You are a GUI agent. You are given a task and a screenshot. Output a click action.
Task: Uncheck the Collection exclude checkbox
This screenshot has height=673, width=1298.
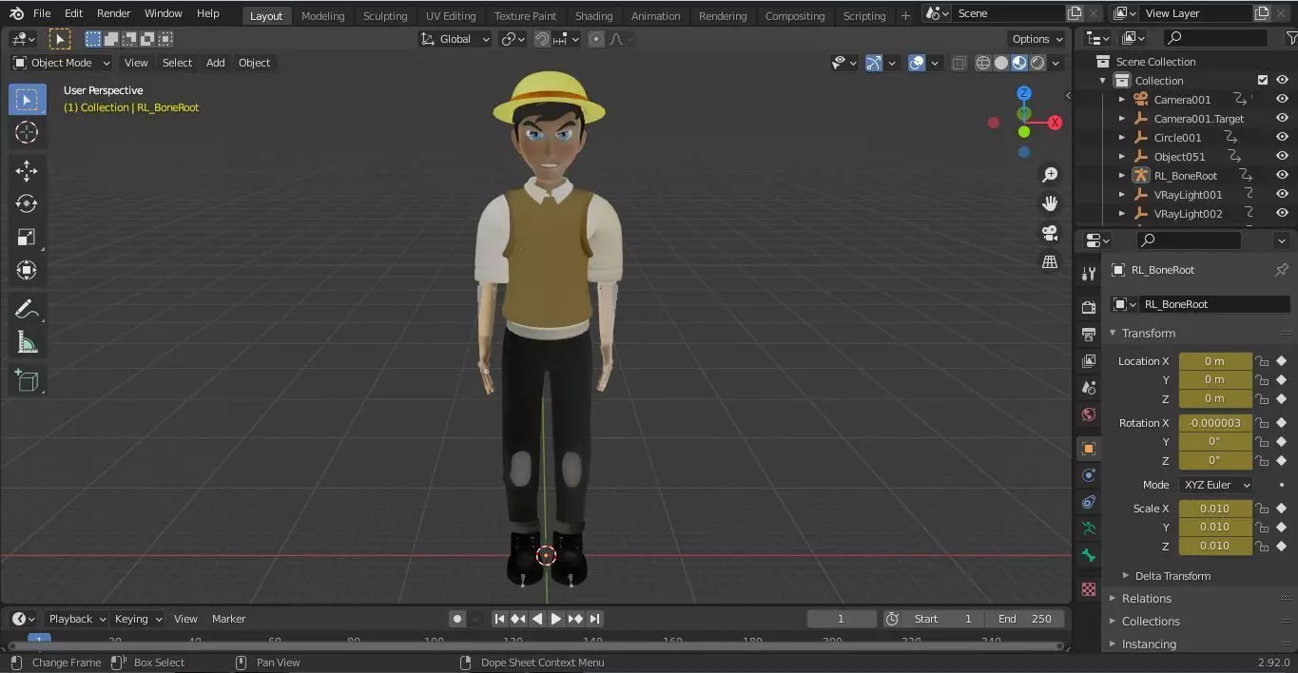[1263, 81]
